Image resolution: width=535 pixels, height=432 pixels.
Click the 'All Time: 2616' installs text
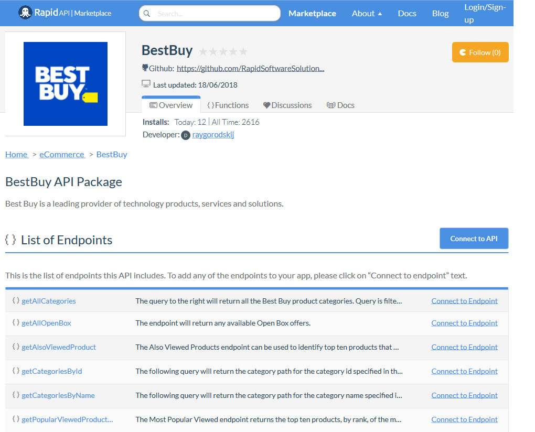click(x=236, y=122)
